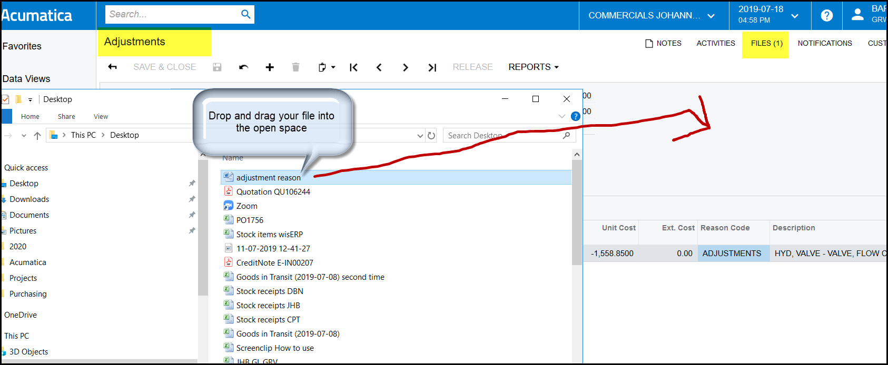Open the ACTIVITIES link
This screenshot has width=888, height=365.
(715, 44)
